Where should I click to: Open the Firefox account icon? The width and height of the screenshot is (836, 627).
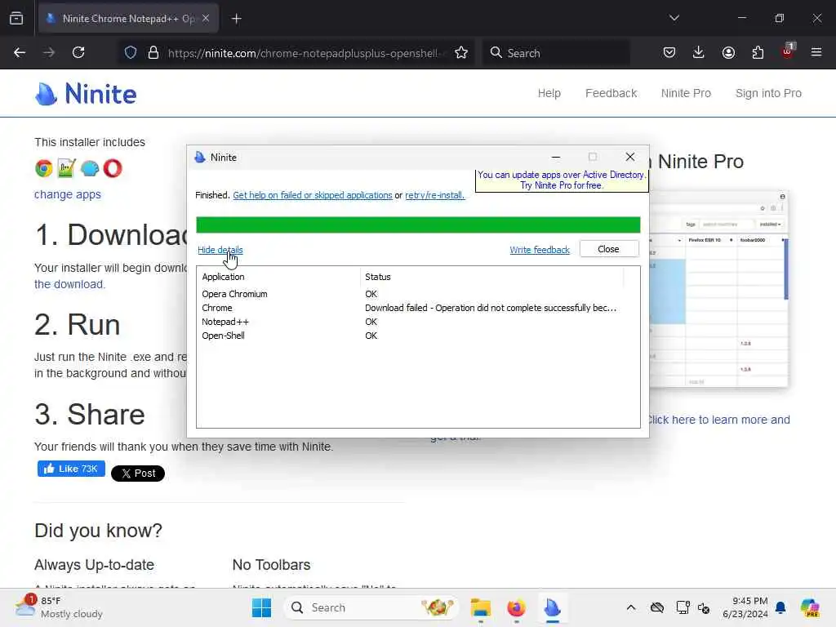pos(728,53)
